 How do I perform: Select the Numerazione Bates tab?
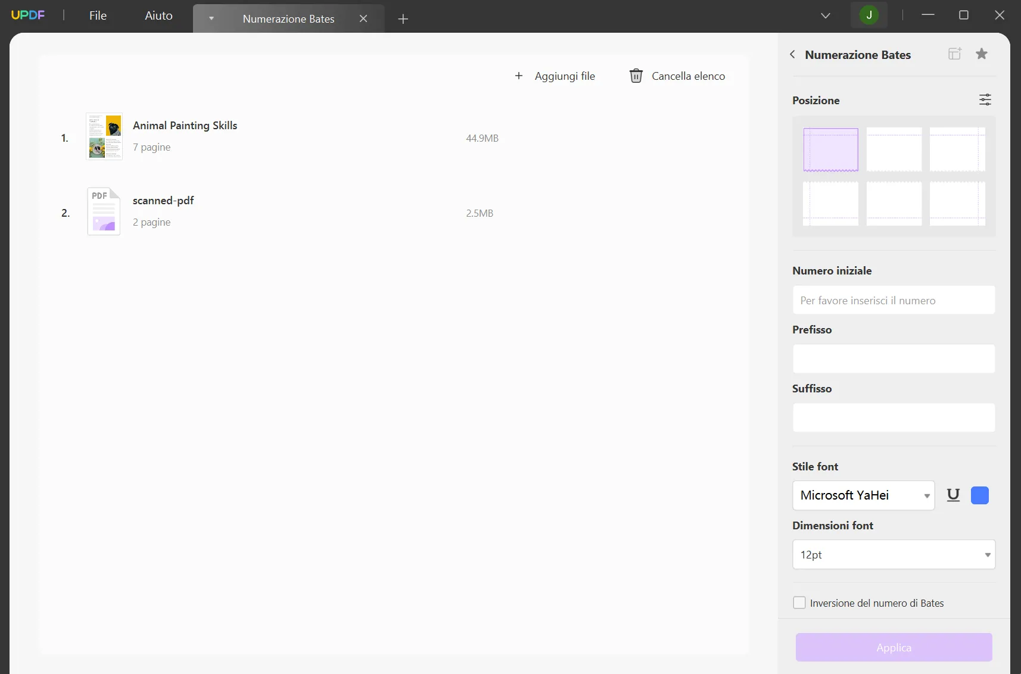pos(288,19)
